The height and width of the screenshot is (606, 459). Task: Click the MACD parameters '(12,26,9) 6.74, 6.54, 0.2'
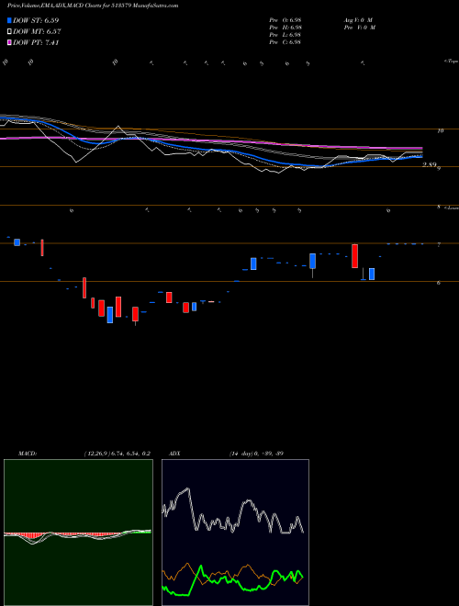tap(118, 454)
